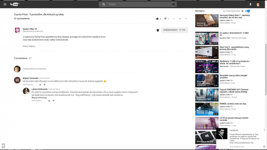Open Xbox One S video thumbnail

[x=207, y=52]
